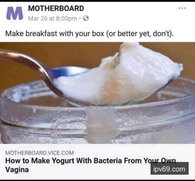The height and width of the screenshot is (181, 195).
Task: Click the lower jar body in photo
Action: tap(97, 135)
